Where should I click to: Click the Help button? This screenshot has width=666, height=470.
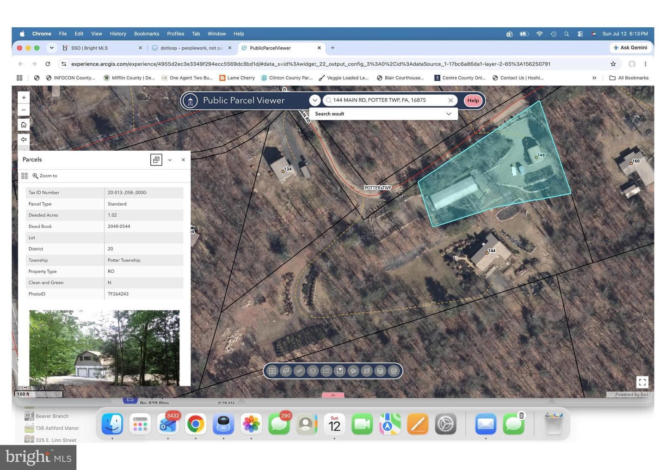(x=473, y=100)
